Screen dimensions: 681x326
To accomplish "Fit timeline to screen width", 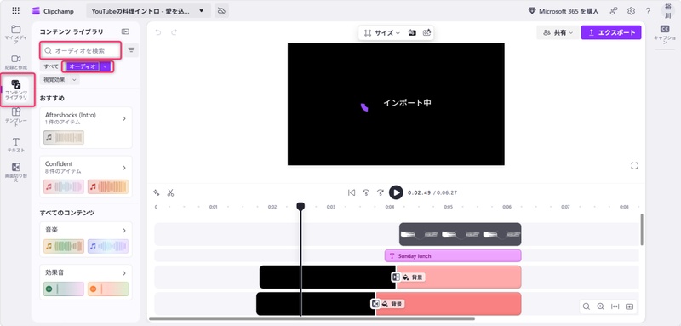I will click(x=615, y=306).
